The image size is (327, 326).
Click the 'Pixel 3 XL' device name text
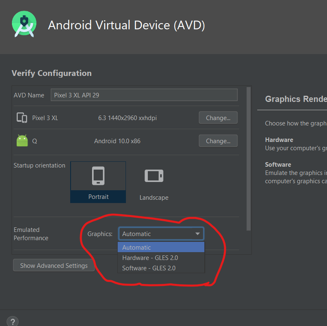(45, 118)
